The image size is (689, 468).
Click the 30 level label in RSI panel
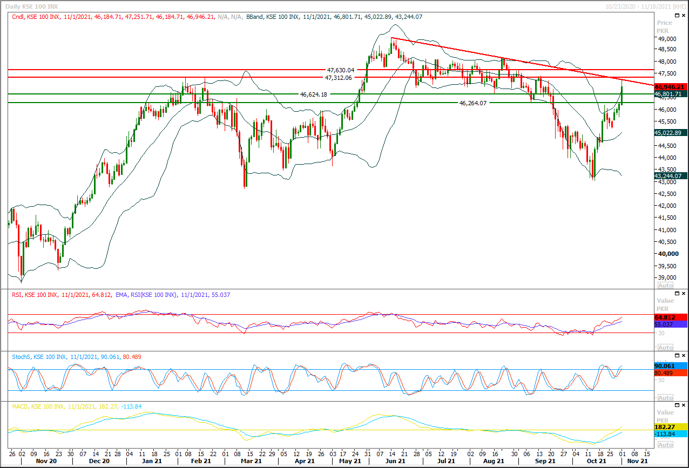coord(660,333)
